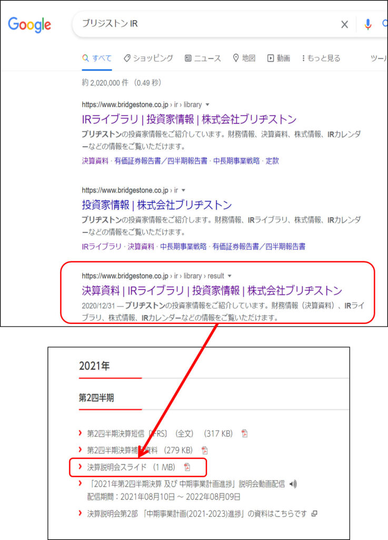Open 決算資料 | IRライブラリ result title
This screenshot has height=540, width=388.
click(212, 291)
